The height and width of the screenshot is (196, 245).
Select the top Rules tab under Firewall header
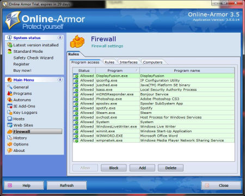click(73, 54)
